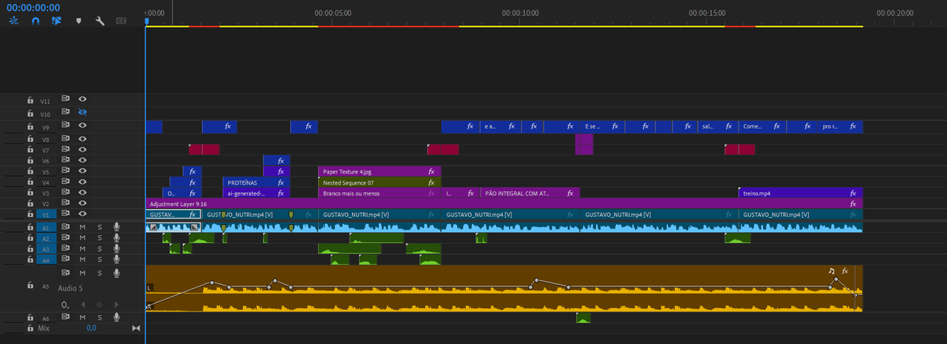Toggle sync lock for track V5
Viewport: 947px width, 344px height.
(x=66, y=170)
